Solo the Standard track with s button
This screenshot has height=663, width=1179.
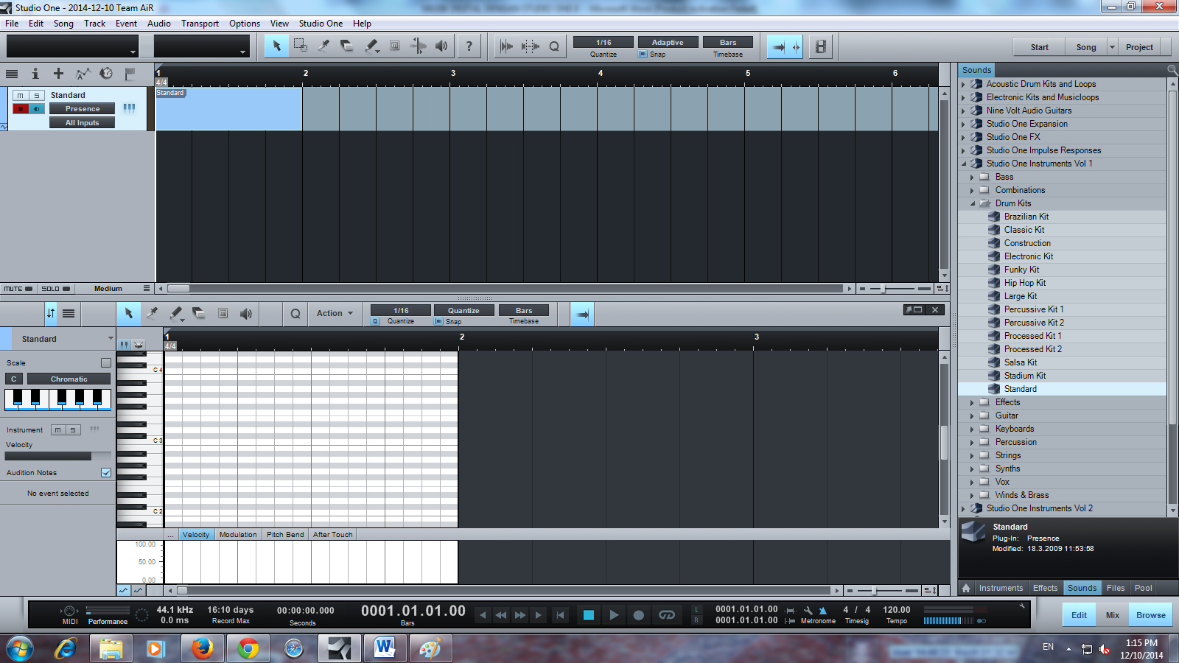pyautogui.click(x=37, y=95)
